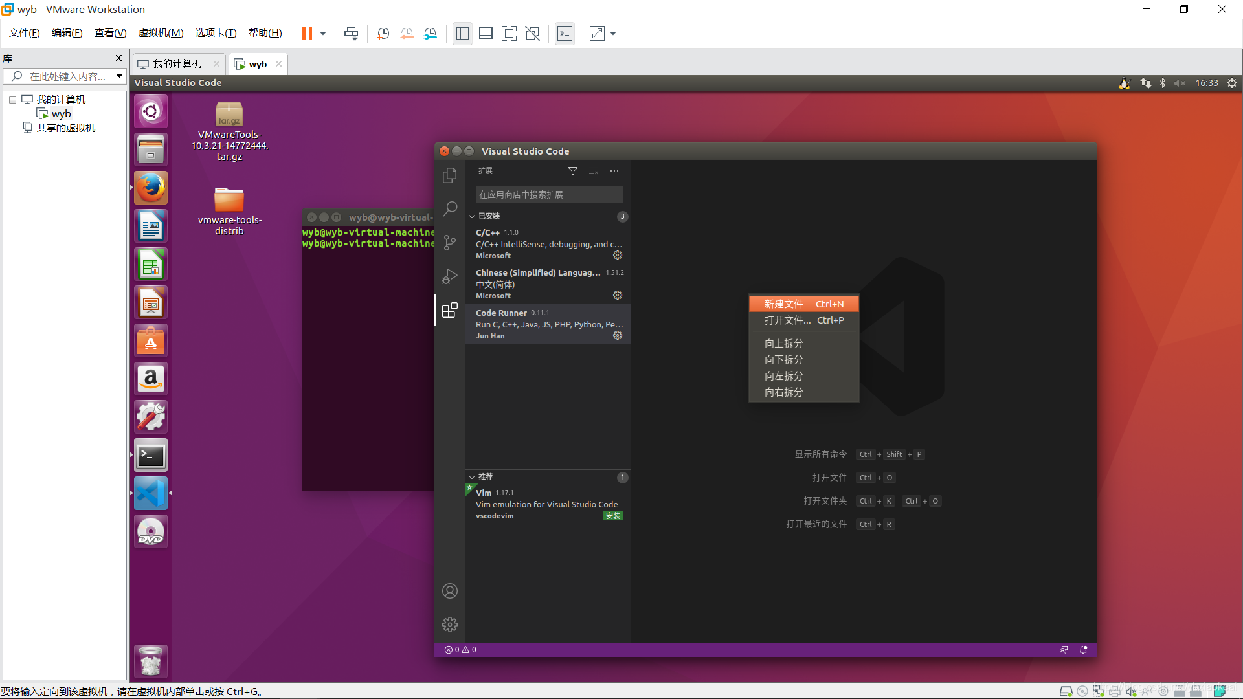The image size is (1243, 699).
Task: Collapse the 我的计算机 tree node
Action: pyautogui.click(x=12, y=100)
